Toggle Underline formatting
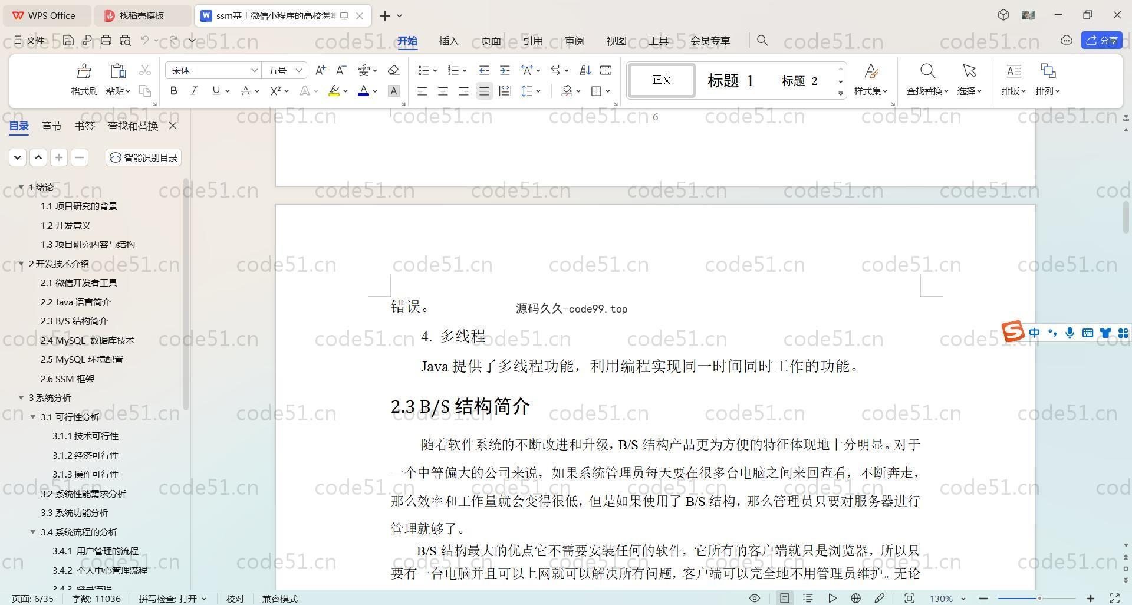Image resolution: width=1132 pixels, height=605 pixels. point(216,91)
